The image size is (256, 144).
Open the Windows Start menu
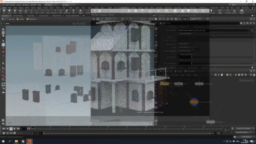tap(3, 141)
